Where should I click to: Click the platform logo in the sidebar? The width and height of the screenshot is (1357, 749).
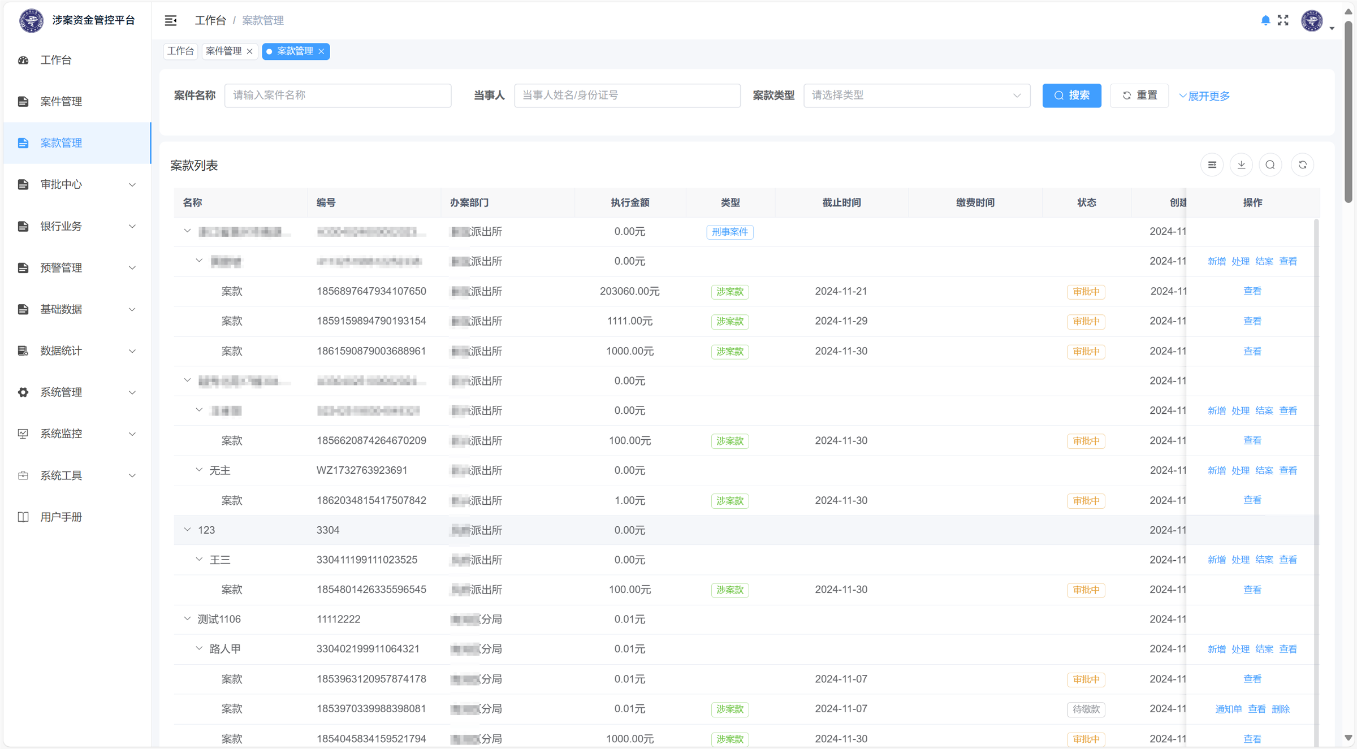point(31,21)
